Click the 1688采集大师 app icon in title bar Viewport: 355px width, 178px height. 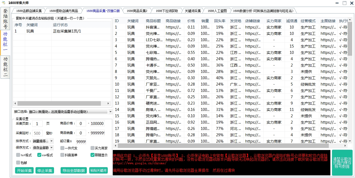pyautogui.click(x=3, y=3)
